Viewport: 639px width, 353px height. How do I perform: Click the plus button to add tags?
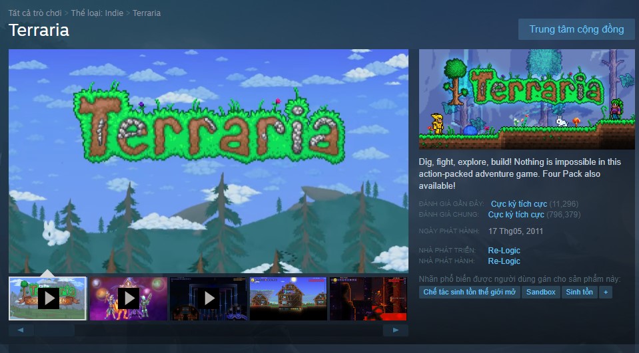tap(606, 292)
